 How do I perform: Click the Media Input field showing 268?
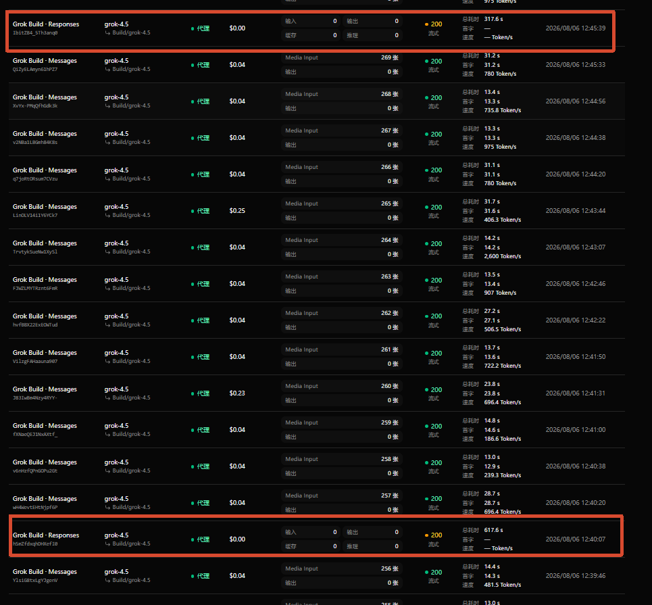342,94
